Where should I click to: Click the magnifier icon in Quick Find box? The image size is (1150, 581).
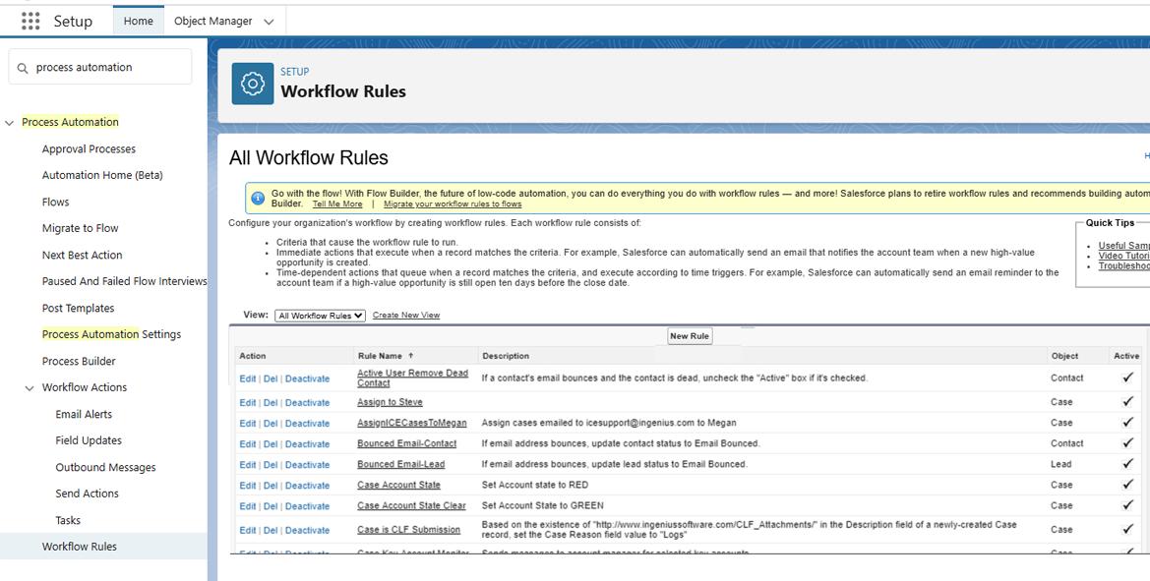pyautogui.click(x=23, y=66)
